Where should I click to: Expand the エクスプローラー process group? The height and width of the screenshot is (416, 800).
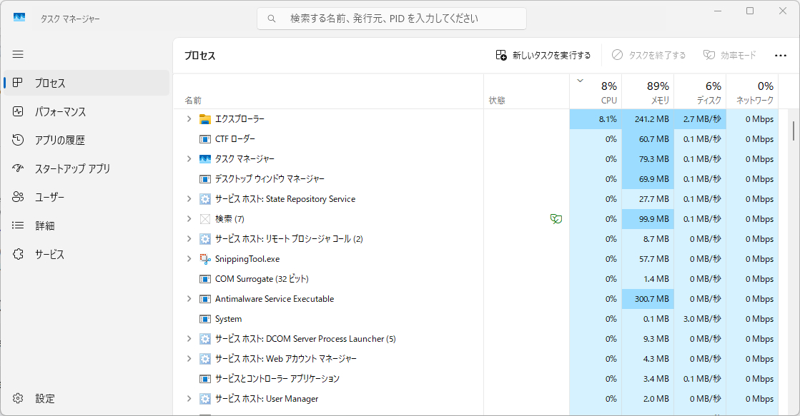point(189,118)
